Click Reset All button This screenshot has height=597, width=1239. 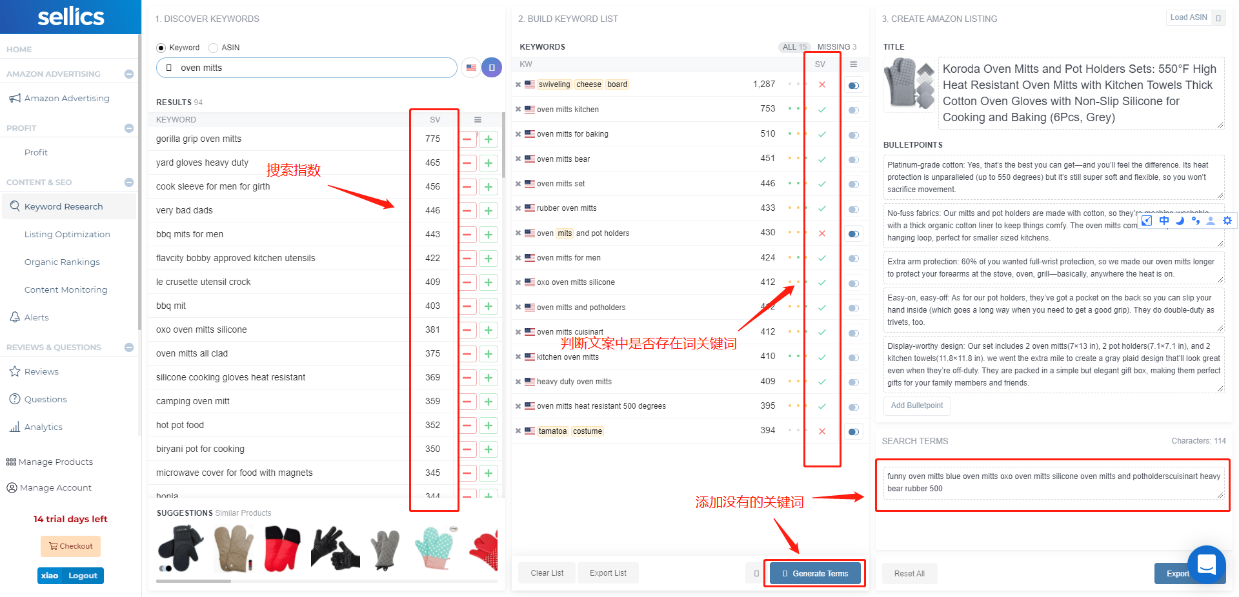point(909,574)
